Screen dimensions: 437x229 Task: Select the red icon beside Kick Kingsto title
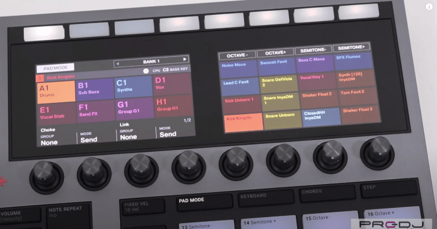tap(40, 78)
